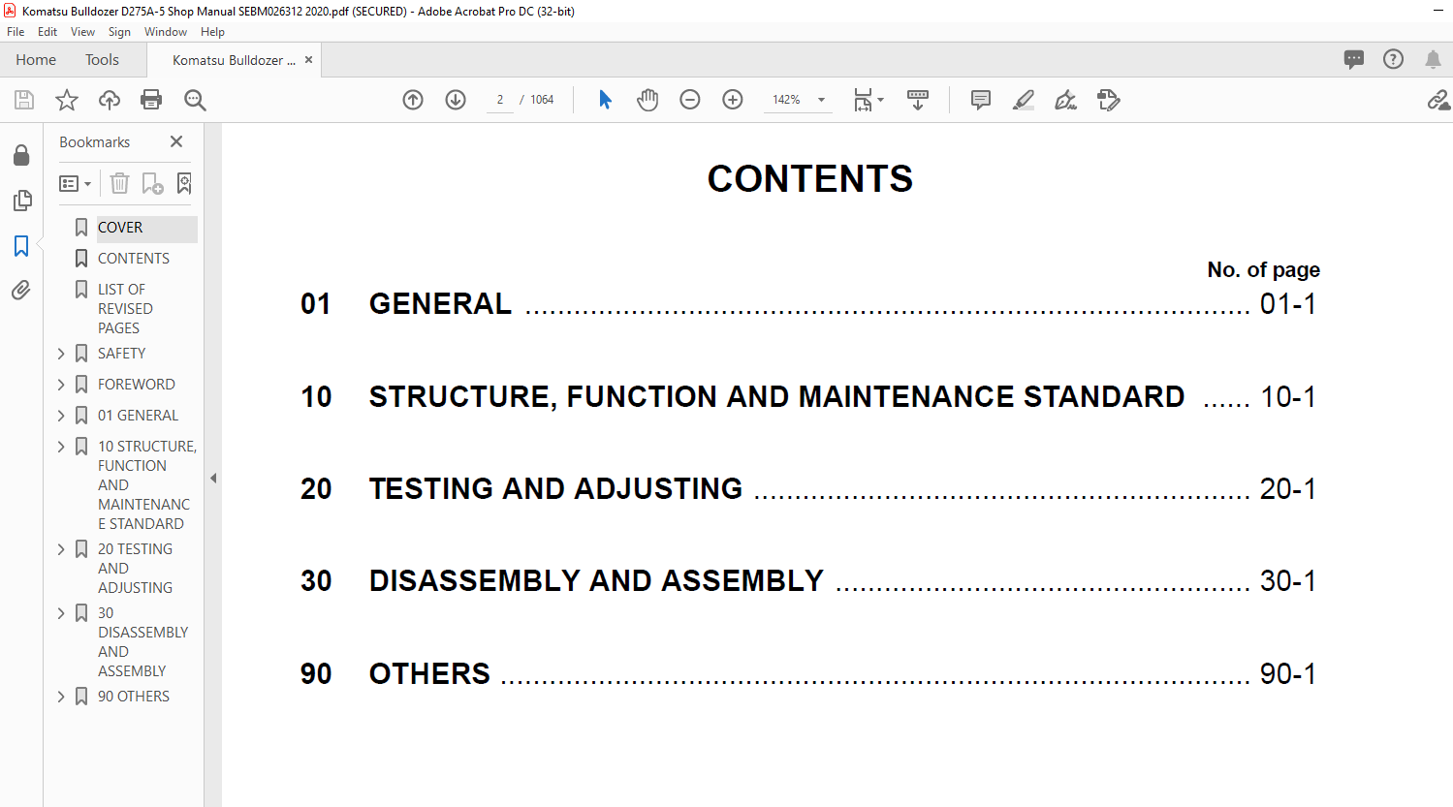1453x807 pixels.
Task: Close the Bookmarks panel
Action: (x=176, y=141)
